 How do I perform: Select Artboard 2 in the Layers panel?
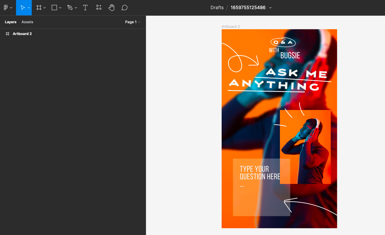pyautogui.click(x=22, y=34)
